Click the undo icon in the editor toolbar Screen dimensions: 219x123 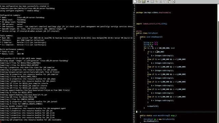pos(156,1)
